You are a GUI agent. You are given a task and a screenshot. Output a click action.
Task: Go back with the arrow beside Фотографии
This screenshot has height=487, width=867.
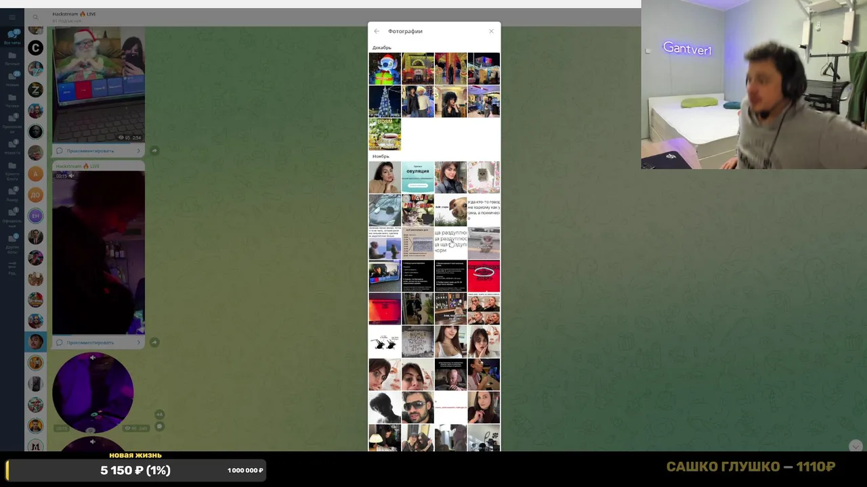(377, 31)
